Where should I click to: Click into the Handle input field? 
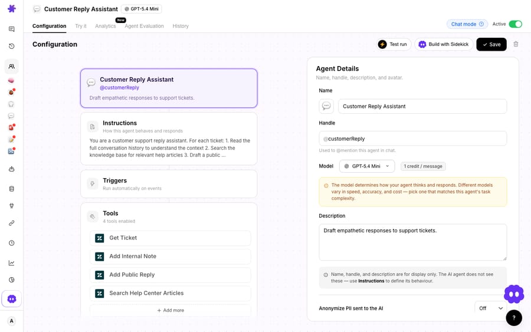pos(413,139)
